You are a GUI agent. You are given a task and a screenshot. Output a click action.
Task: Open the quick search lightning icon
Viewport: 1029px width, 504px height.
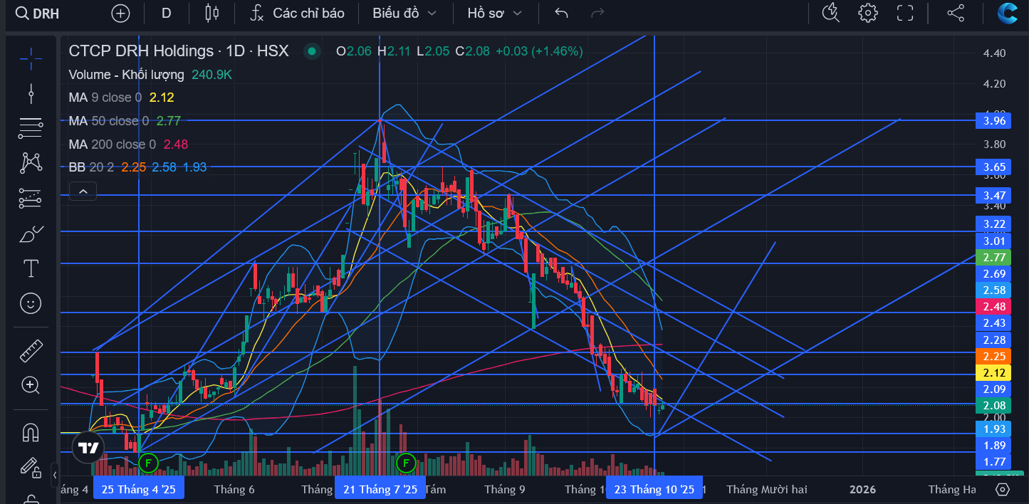[x=830, y=13]
